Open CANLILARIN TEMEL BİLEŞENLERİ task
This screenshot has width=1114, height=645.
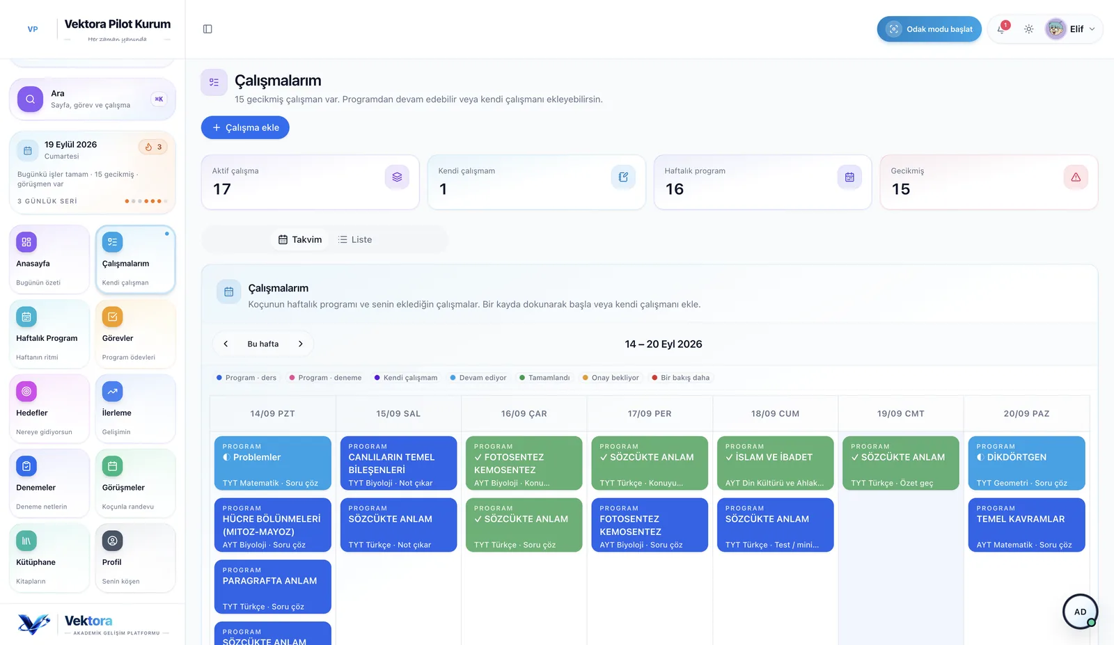click(398, 463)
